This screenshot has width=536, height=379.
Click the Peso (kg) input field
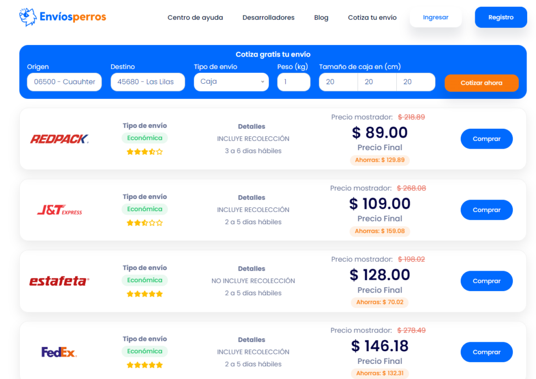coord(294,82)
